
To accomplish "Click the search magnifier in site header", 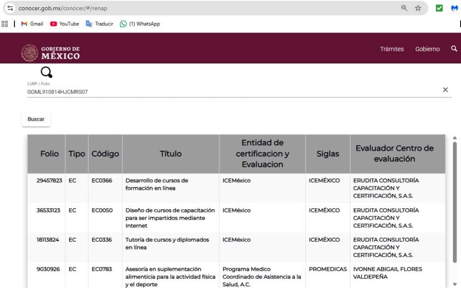I will pyautogui.click(x=454, y=49).
